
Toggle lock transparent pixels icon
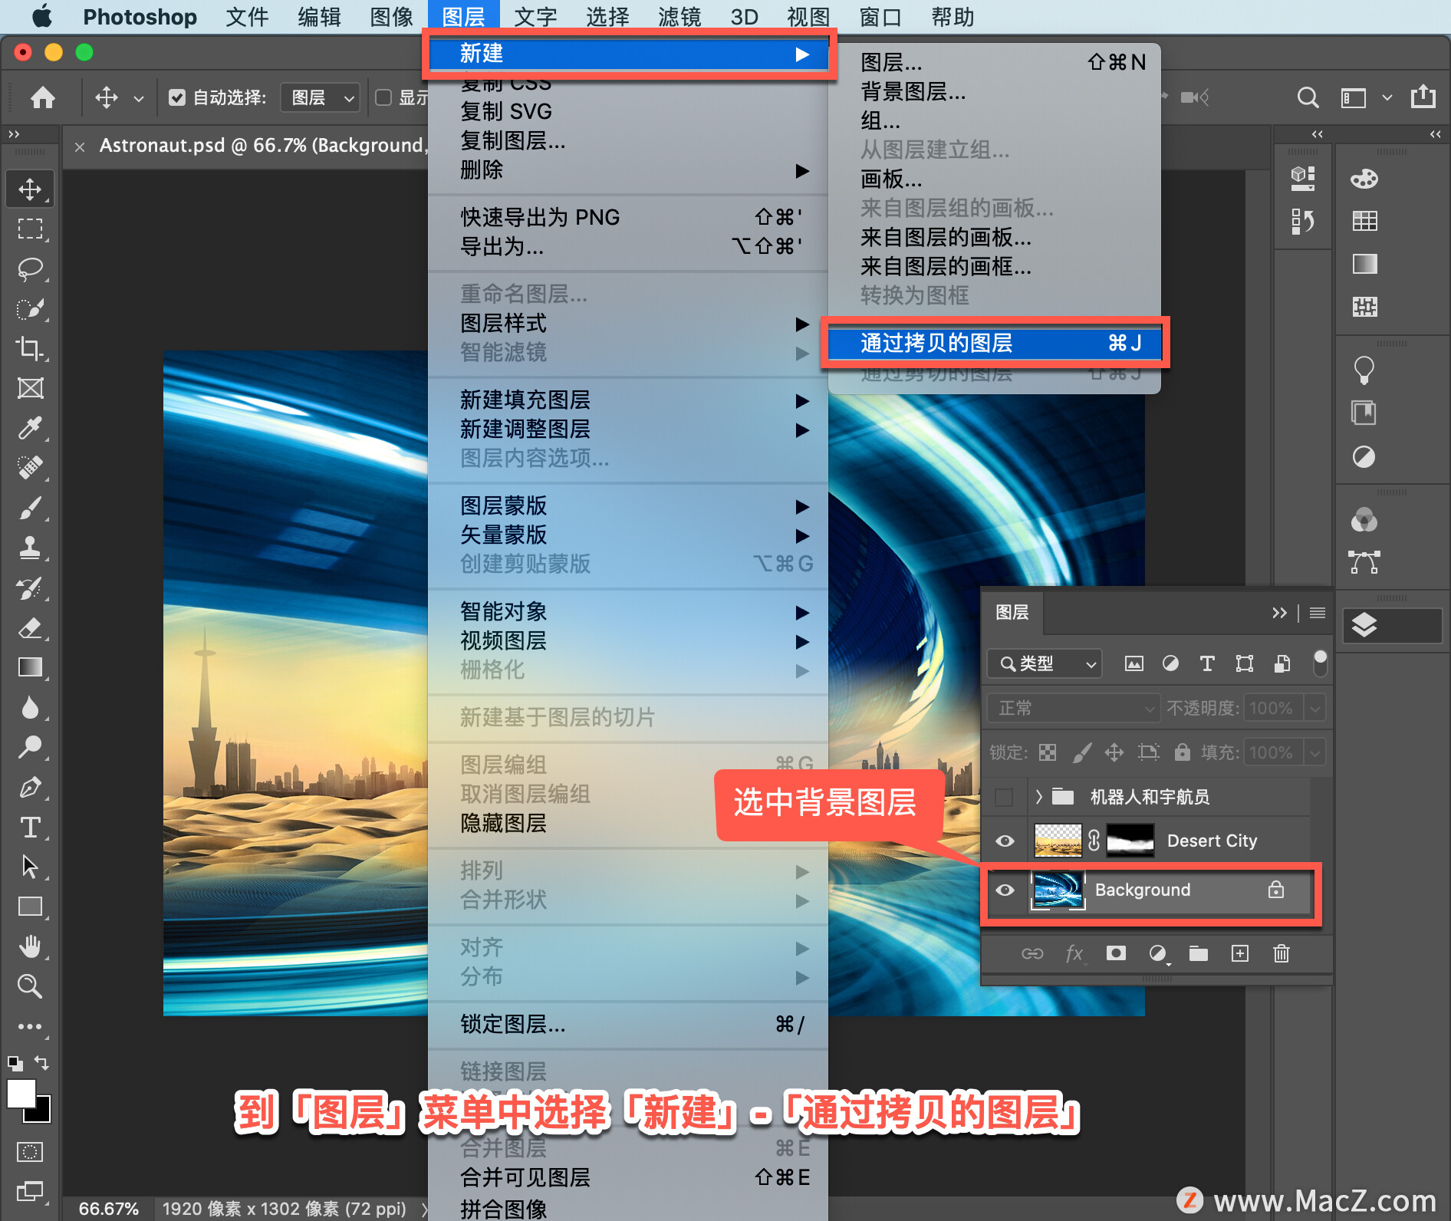(1048, 752)
